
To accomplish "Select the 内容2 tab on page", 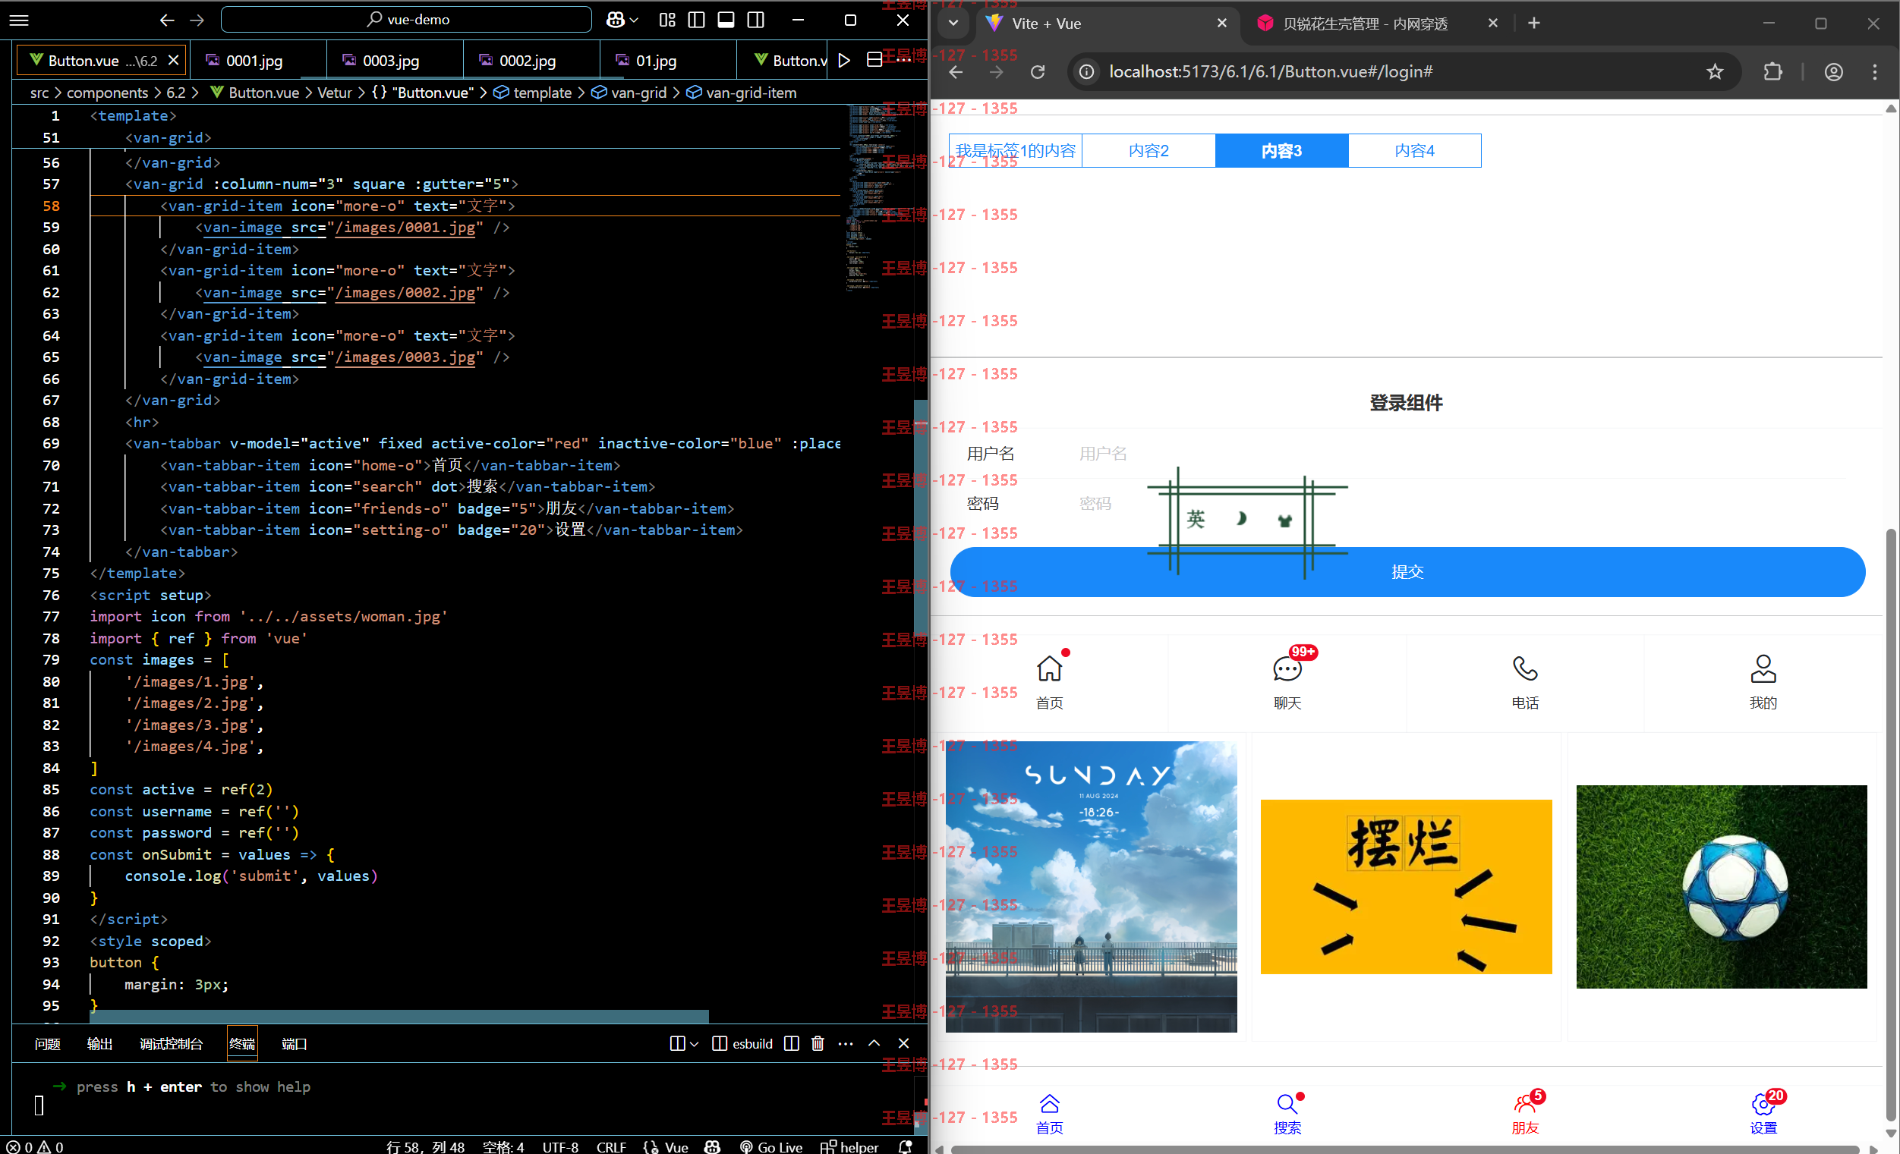I will [1149, 150].
